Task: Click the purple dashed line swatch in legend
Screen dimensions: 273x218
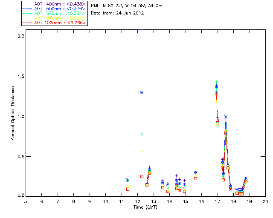Action: [27, 4]
